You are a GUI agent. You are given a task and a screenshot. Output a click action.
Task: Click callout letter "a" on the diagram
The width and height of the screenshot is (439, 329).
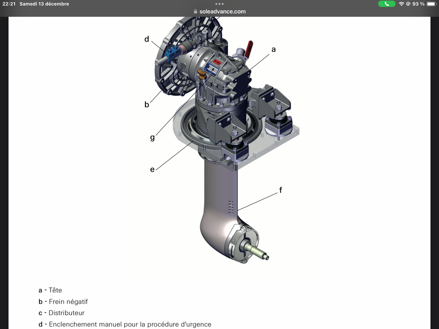(274, 49)
